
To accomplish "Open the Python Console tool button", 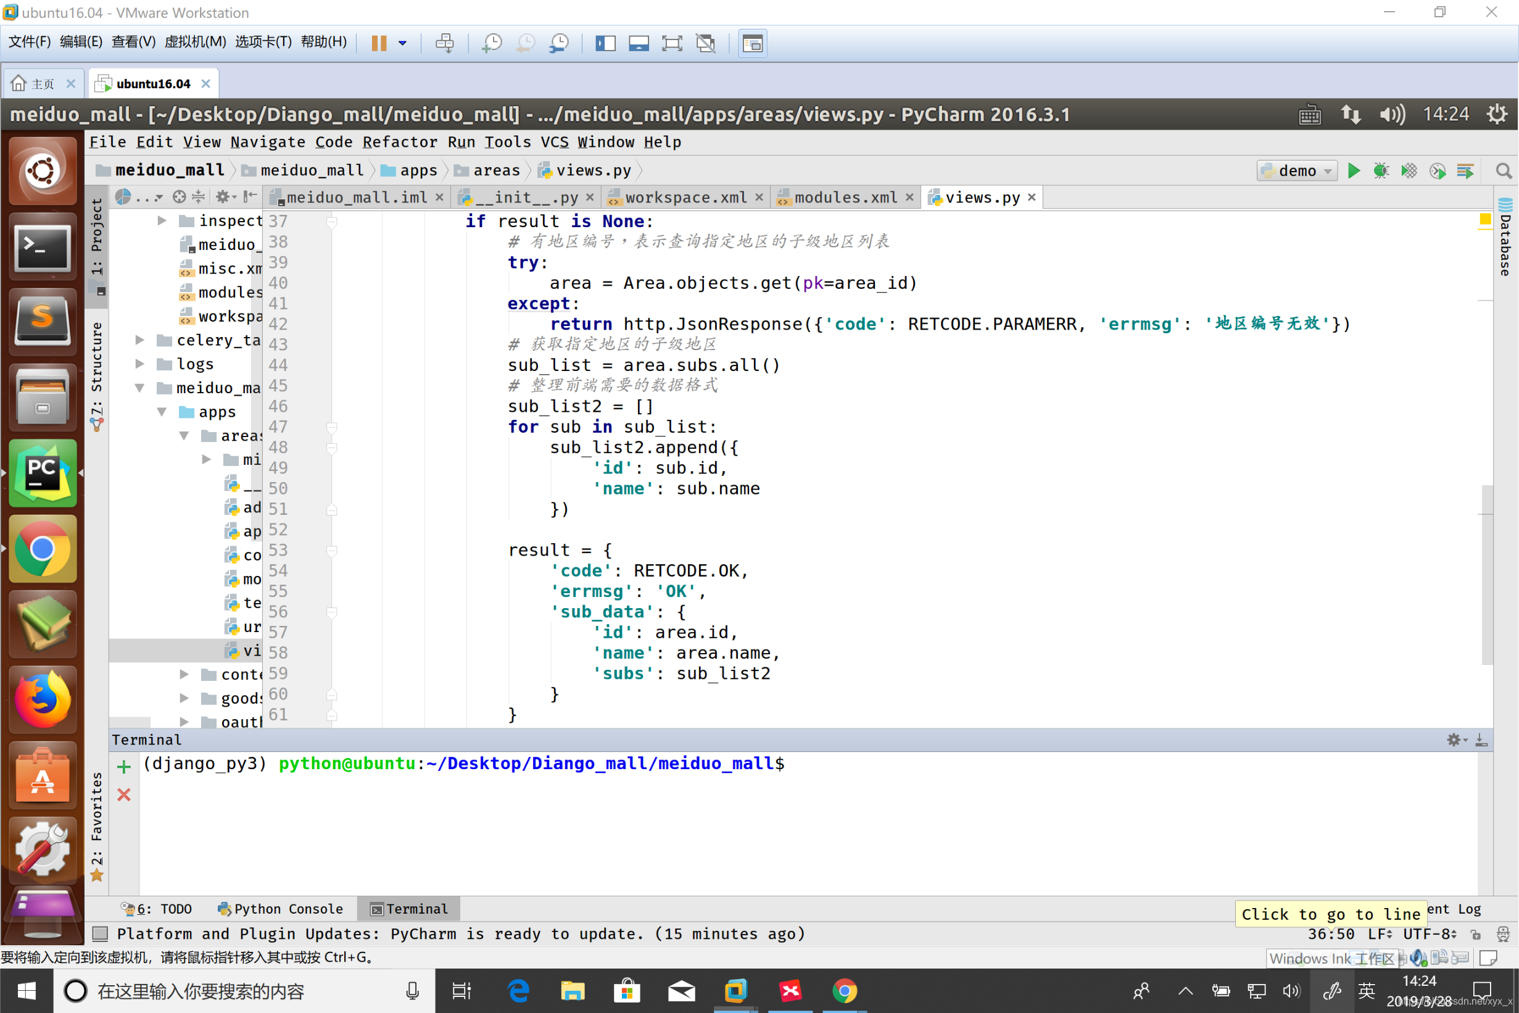I will 280,909.
